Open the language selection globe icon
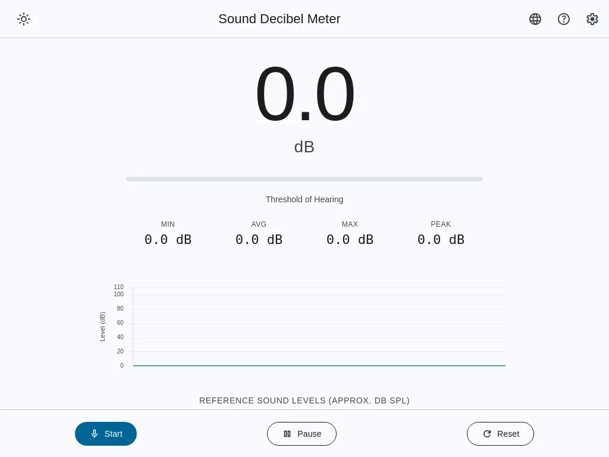609x457 pixels. [535, 18]
